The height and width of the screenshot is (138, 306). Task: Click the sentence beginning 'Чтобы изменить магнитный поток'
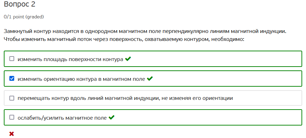click(124, 40)
